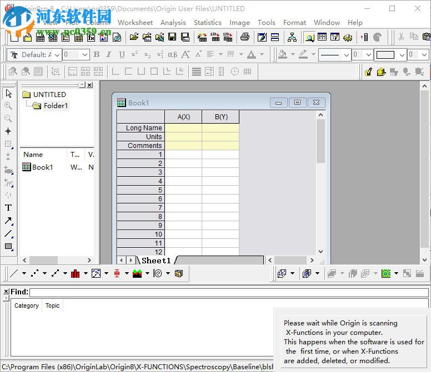Select the Line drawing tool
The height and width of the screenshot is (372, 431).
click(8, 233)
